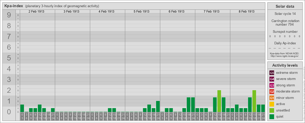Click the 21-24 hour bar on 5 Feb
305x123 pixels.
pos(158,107)
